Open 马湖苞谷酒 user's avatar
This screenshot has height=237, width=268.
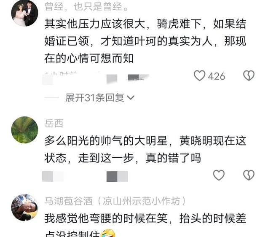(24, 207)
